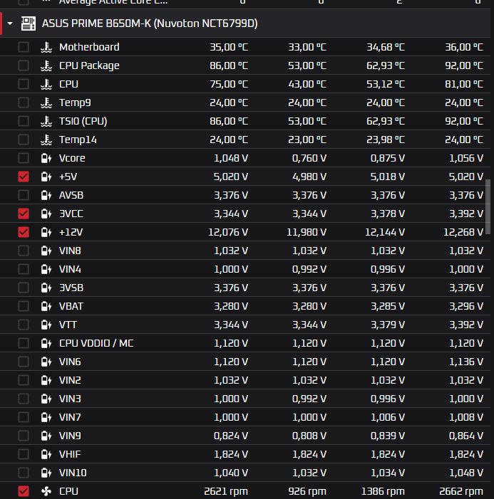Image resolution: width=494 pixels, height=499 pixels.
Task: Click the Vcore value 0,760 V
Action: (309, 158)
